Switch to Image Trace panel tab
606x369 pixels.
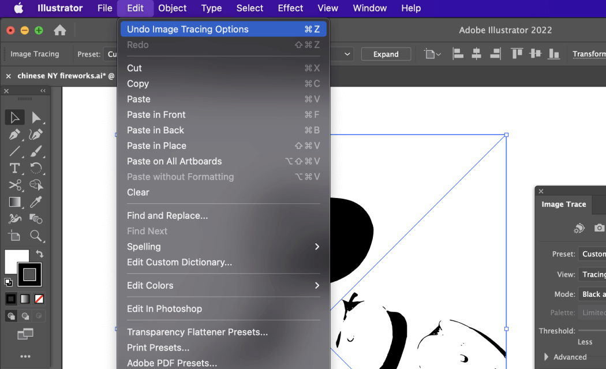563,204
